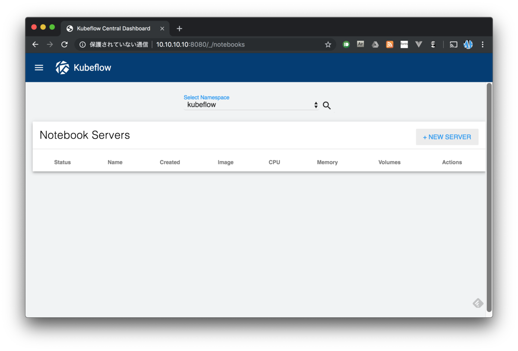The width and height of the screenshot is (518, 351).
Task: Click the address bar URL
Action: click(x=200, y=44)
